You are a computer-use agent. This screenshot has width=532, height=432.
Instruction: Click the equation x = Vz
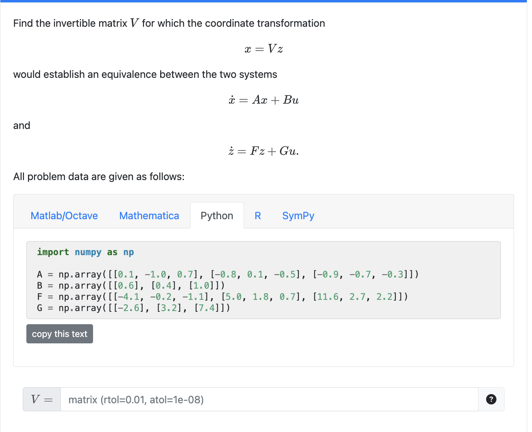(264, 49)
